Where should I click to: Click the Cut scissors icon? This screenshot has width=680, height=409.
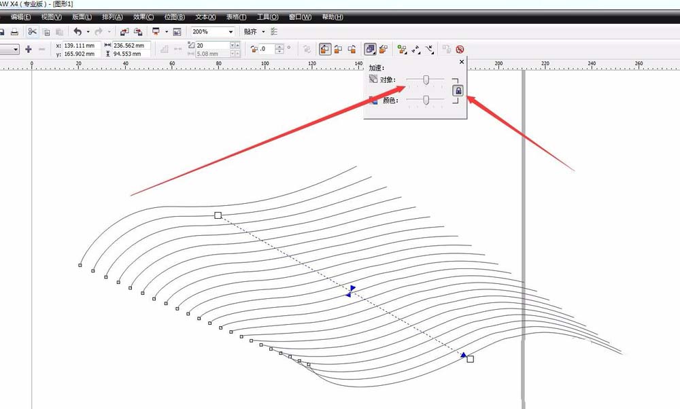[32, 32]
